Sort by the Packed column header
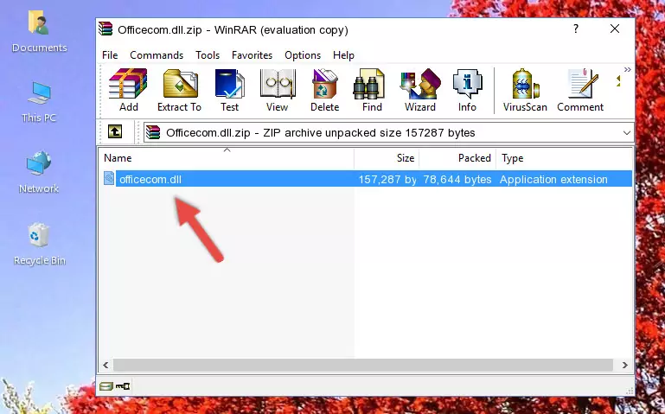The image size is (665, 414). pyautogui.click(x=457, y=158)
